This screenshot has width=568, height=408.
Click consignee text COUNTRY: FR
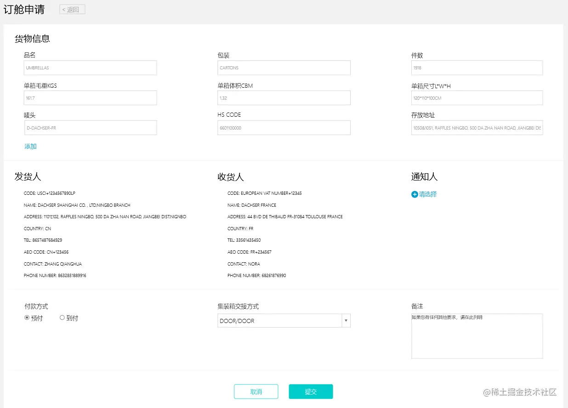(x=240, y=228)
